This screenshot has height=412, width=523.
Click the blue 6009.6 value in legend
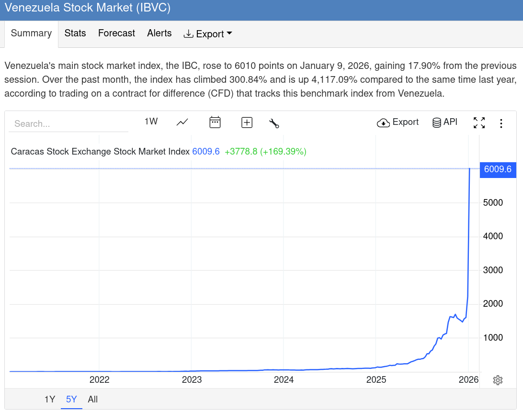(x=206, y=151)
